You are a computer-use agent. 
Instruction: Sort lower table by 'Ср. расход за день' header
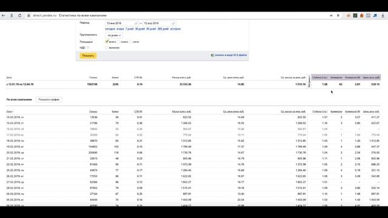pos(293,111)
